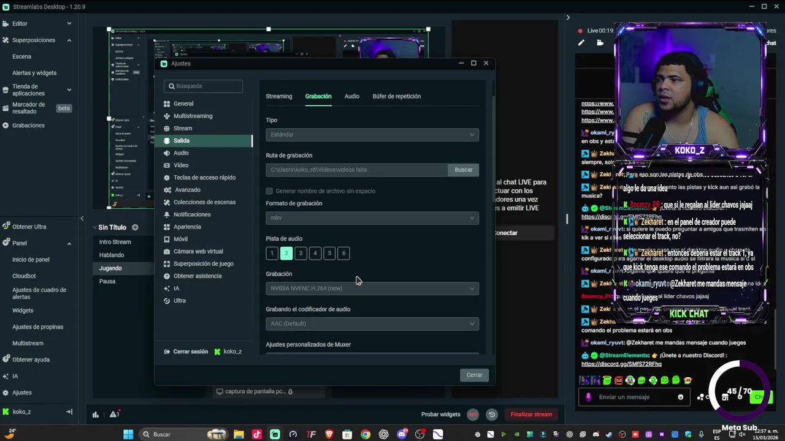This screenshot has width=785, height=441.
Task: Select Multistreaming in the Ajustes sidebar
Action: (193, 116)
